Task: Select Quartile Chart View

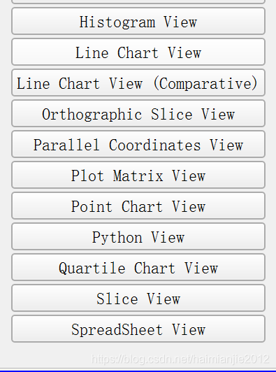Action: [x=138, y=267]
